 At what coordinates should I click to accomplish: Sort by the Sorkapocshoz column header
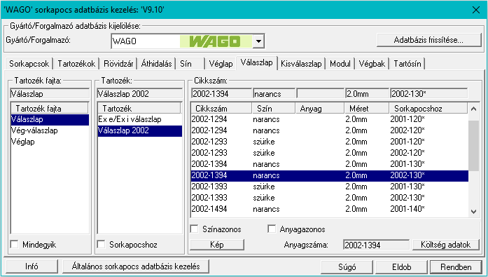click(428, 109)
